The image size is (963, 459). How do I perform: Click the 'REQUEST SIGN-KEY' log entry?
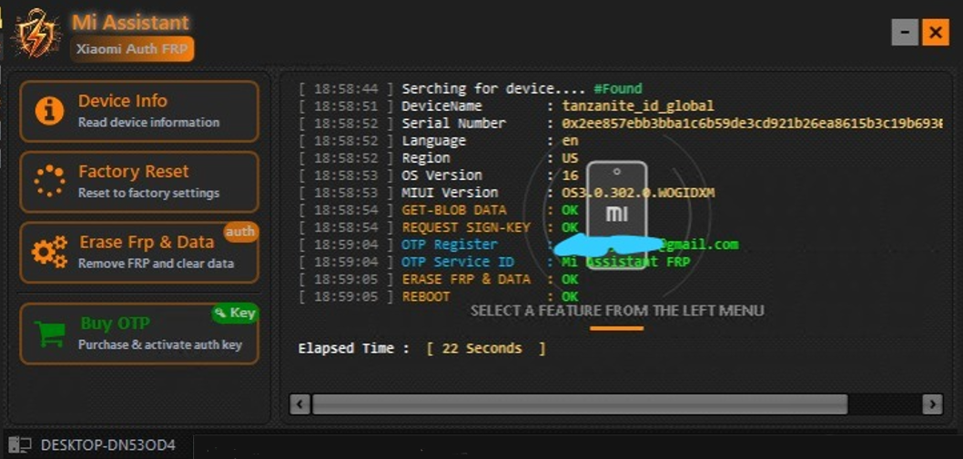point(466,227)
